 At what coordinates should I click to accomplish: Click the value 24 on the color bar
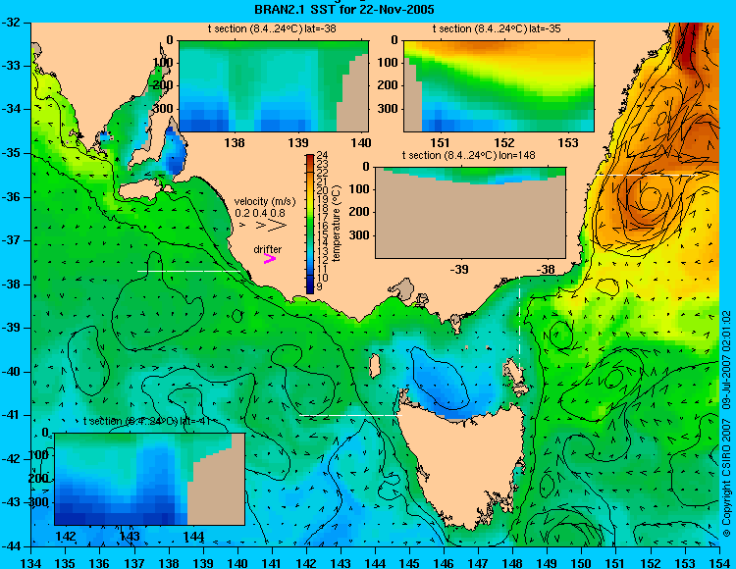(322, 155)
